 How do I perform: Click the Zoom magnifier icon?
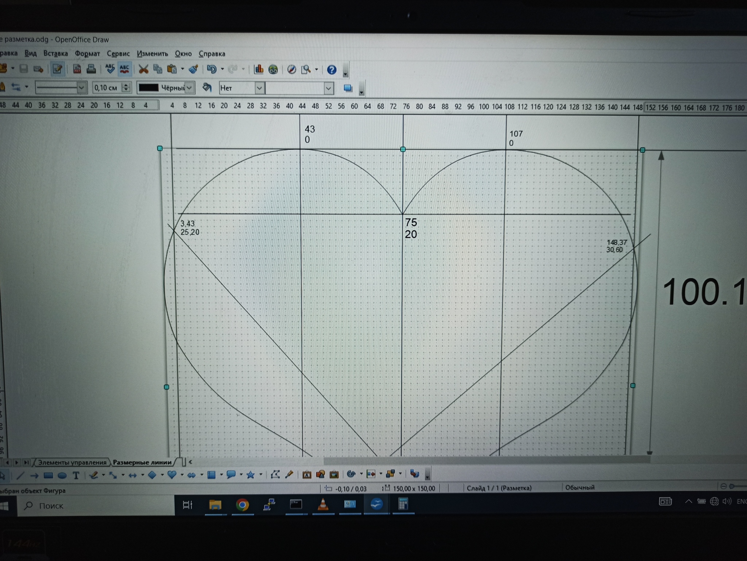tap(306, 69)
